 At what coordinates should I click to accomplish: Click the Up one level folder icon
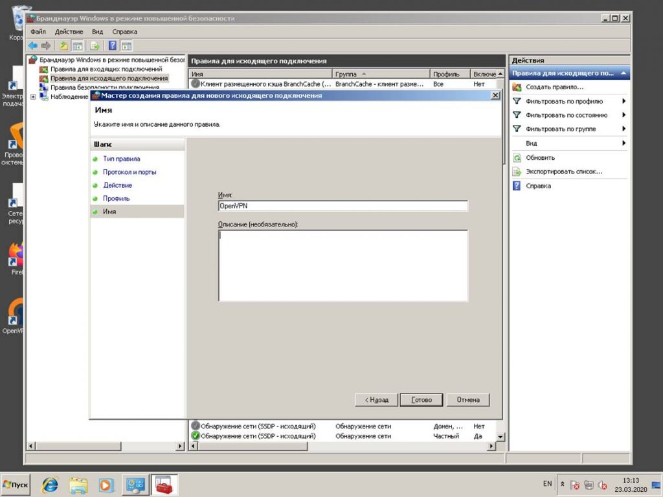pos(63,45)
